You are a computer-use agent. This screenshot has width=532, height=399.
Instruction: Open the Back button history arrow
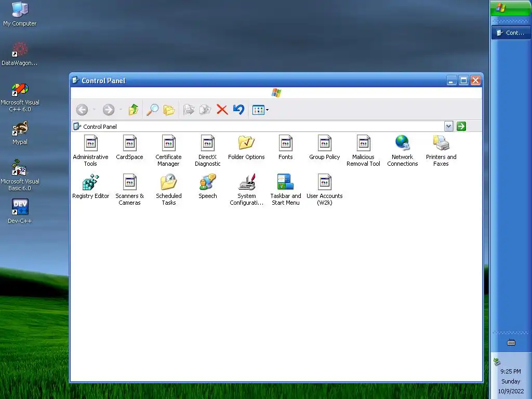94,110
